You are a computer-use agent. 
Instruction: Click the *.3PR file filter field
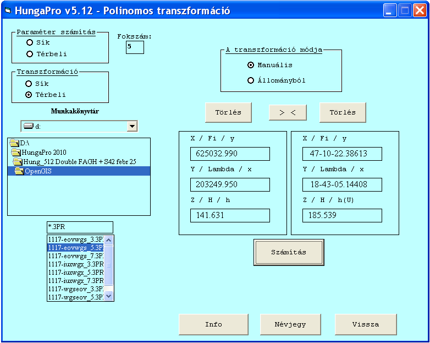pos(80,227)
